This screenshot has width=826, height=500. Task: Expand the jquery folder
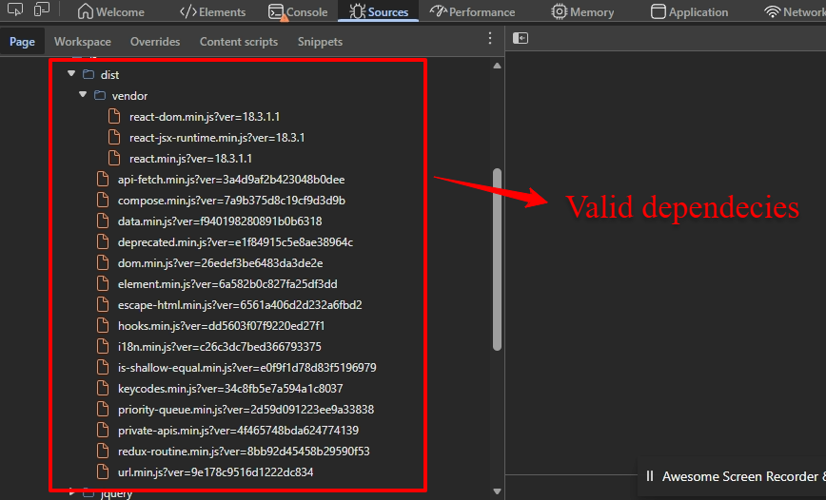[71, 492]
